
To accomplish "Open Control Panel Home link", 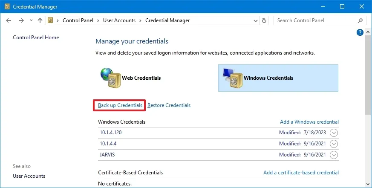I will pyautogui.click(x=36, y=37).
